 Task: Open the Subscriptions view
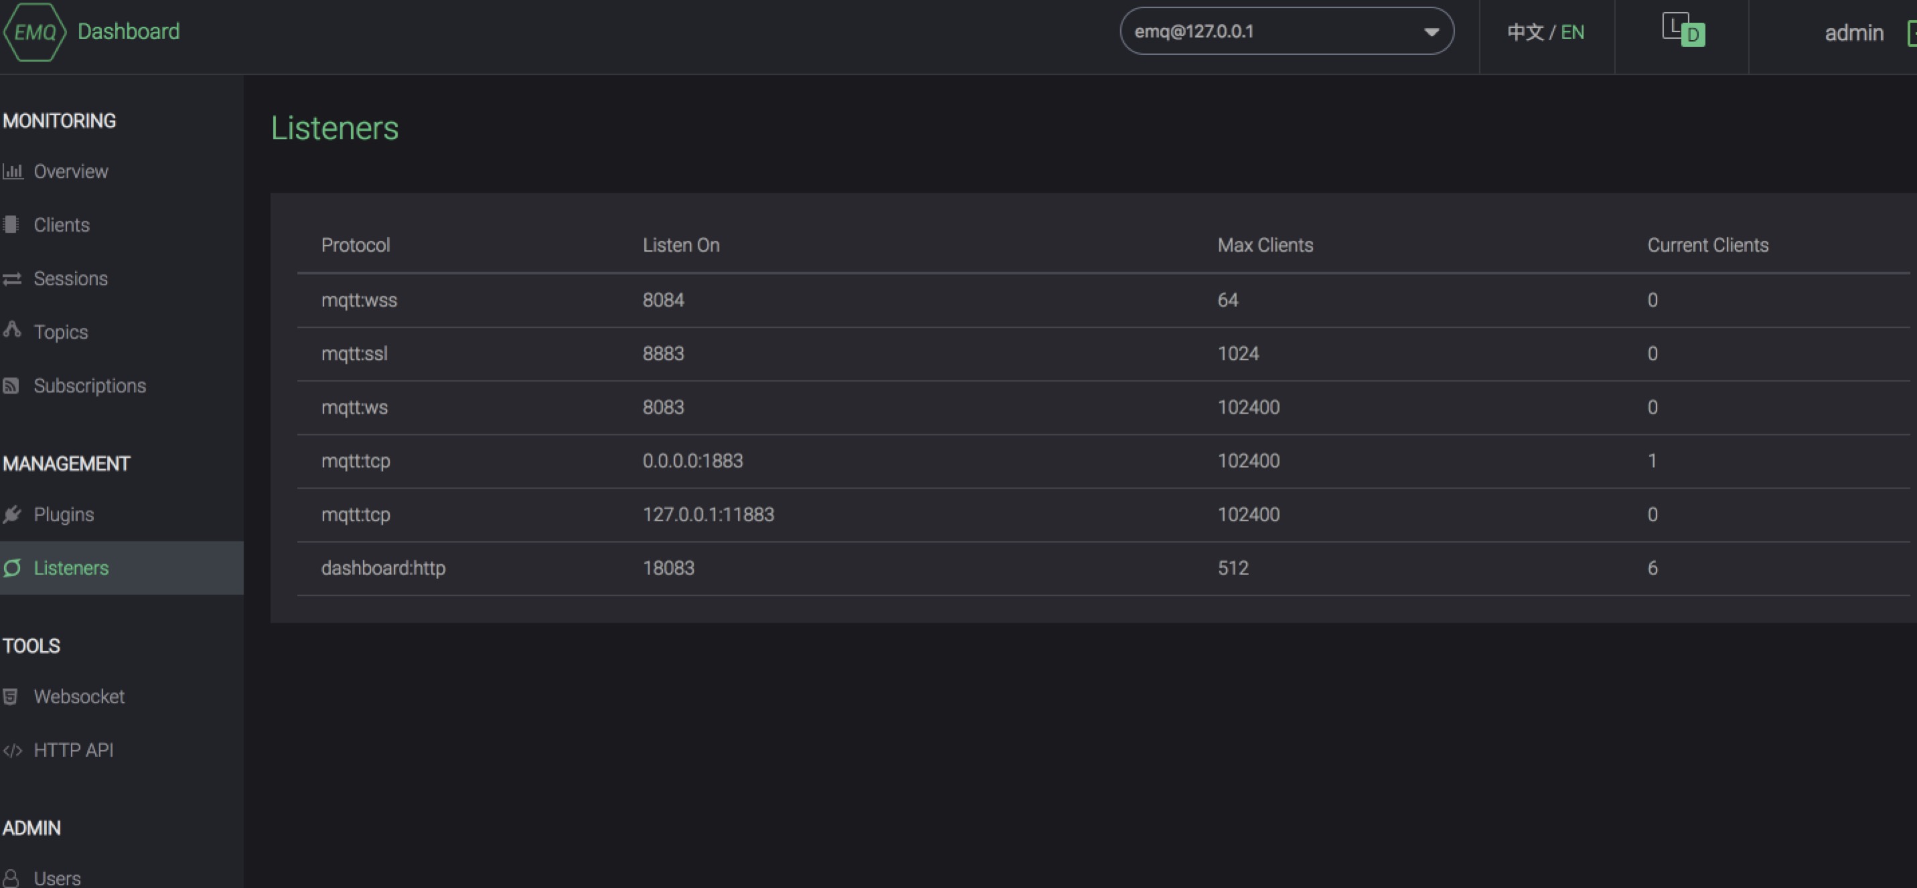point(89,385)
